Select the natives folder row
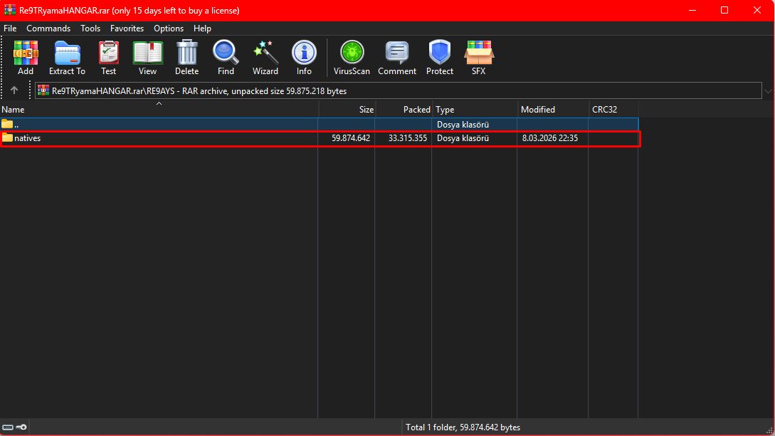The width and height of the screenshot is (775, 436). (320, 138)
